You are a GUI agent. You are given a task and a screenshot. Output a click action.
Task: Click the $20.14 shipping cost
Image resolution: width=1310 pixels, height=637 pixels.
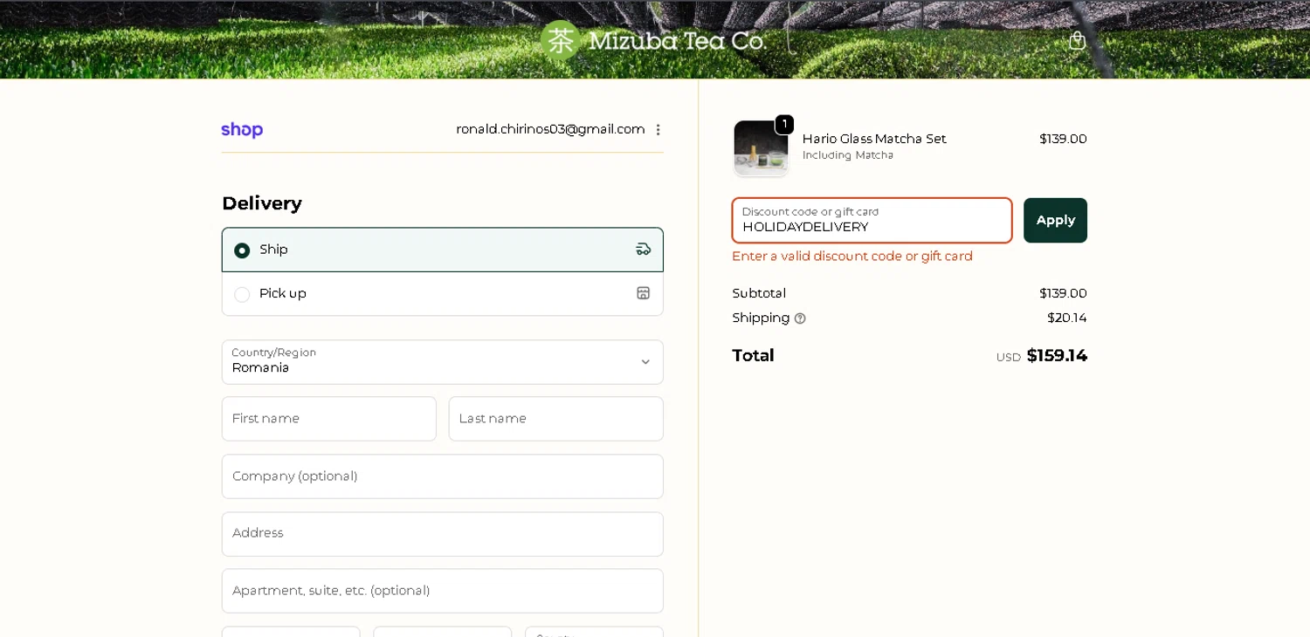(1067, 318)
